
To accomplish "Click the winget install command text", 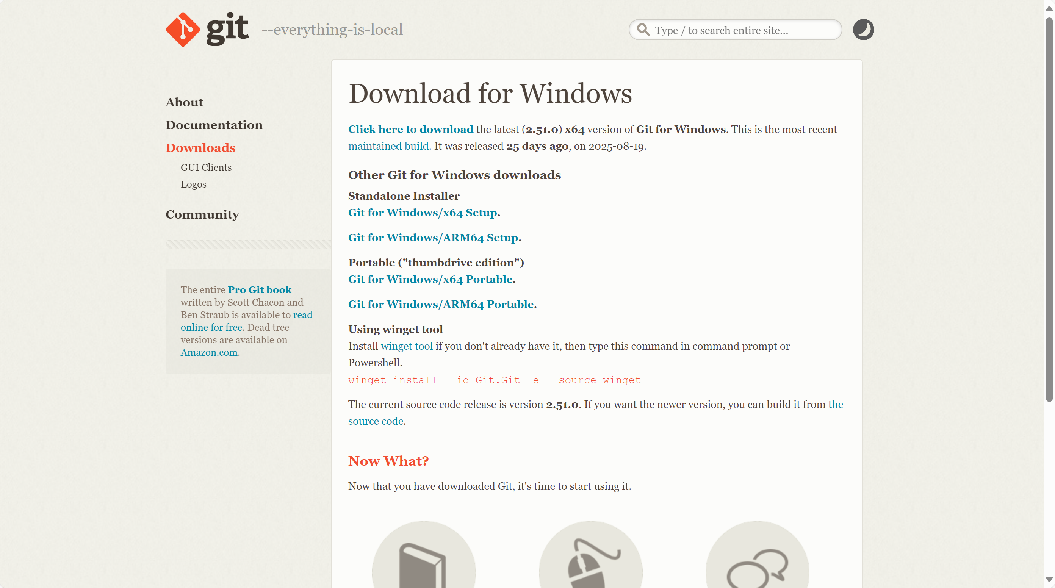I will 494,380.
